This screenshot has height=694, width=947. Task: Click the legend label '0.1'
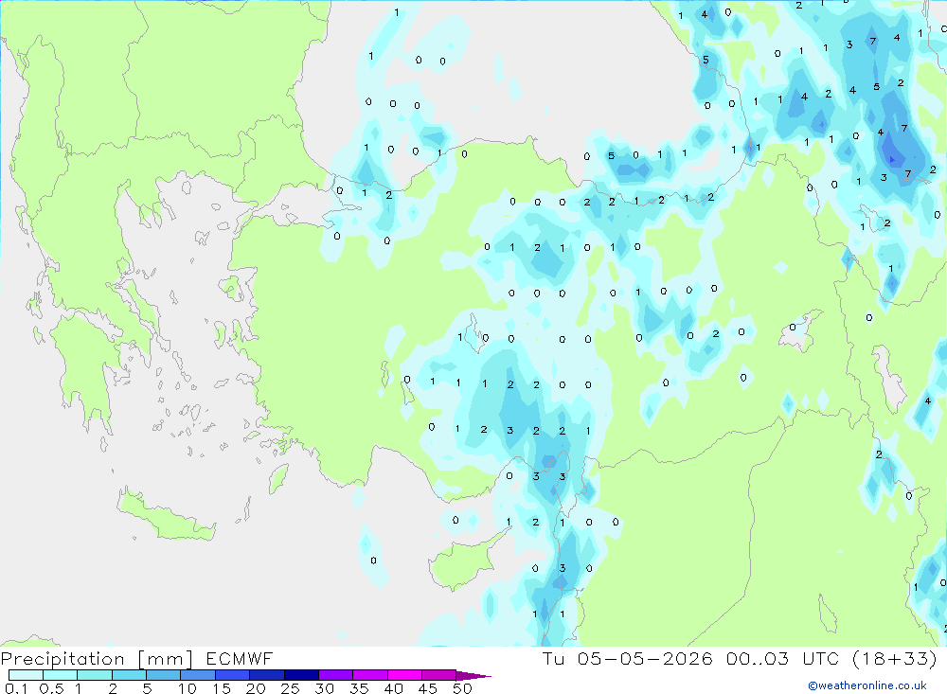point(16,688)
